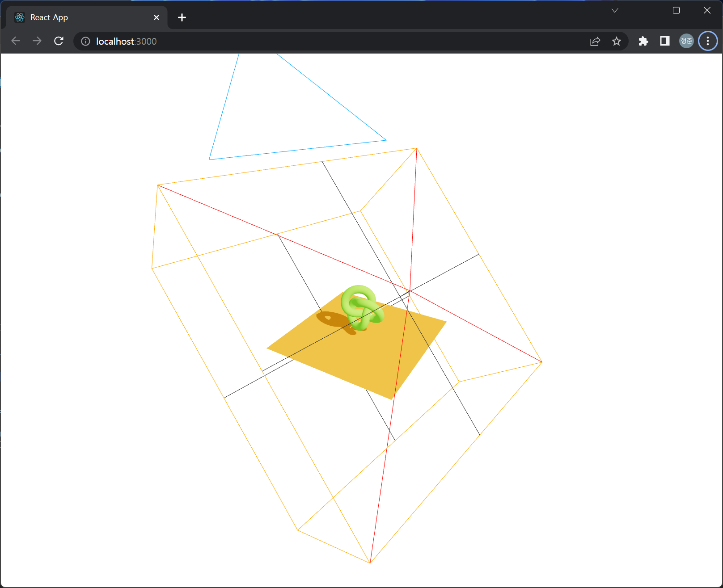Reload the localhost page
This screenshot has height=588, width=723.
(x=59, y=41)
